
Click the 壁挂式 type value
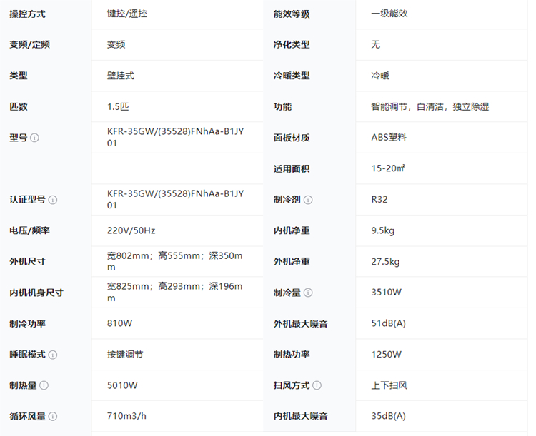(121, 76)
